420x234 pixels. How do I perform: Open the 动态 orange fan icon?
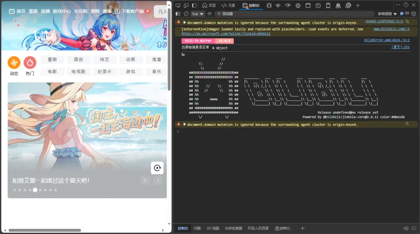[x=14, y=63]
